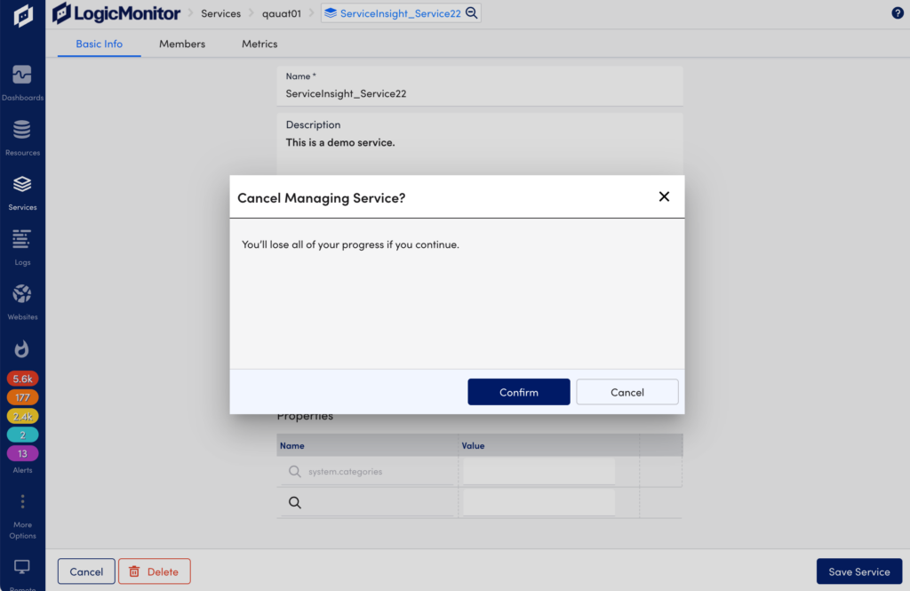Click the system.categories property name field
This screenshot has height=591, width=910.
coord(369,471)
